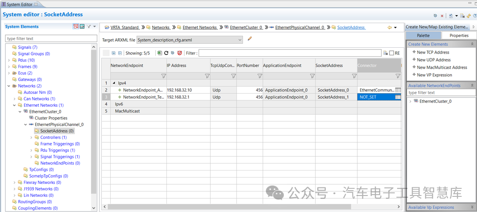Click the table Filter input field
477x212 pixels.
pos(290,53)
